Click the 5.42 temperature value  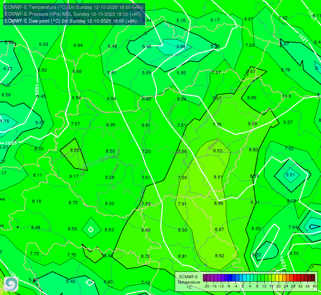pos(70,281)
